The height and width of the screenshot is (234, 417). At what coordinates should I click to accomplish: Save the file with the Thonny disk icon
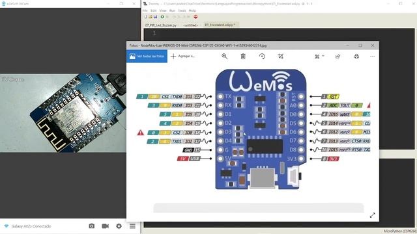pos(155,17)
